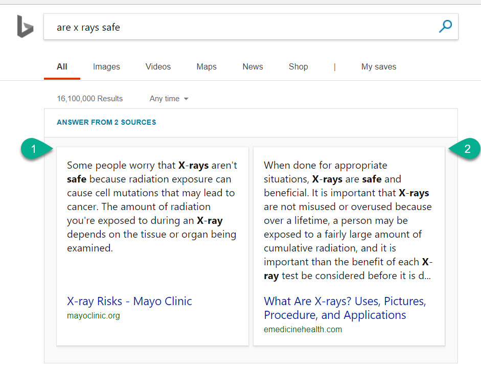Open My saves

[x=378, y=67]
